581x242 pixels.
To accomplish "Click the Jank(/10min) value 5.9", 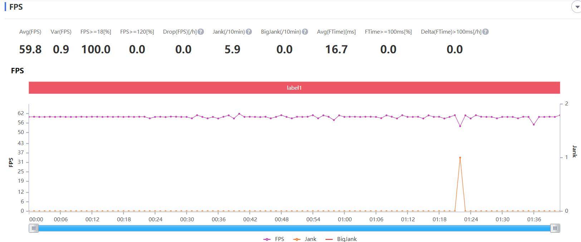I will pyautogui.click(x=233, y=49).
